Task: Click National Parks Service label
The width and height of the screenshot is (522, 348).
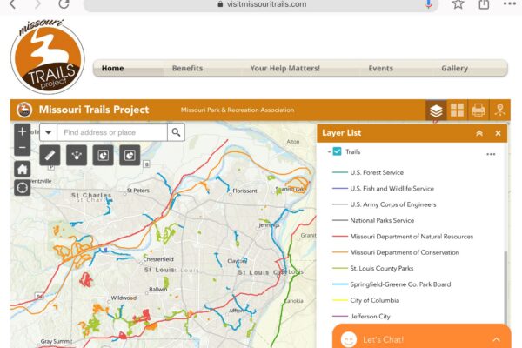Action: click(382, 220)
